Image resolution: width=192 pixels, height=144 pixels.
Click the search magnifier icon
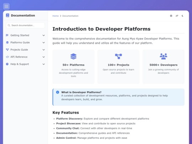click(x=9, y=25)
